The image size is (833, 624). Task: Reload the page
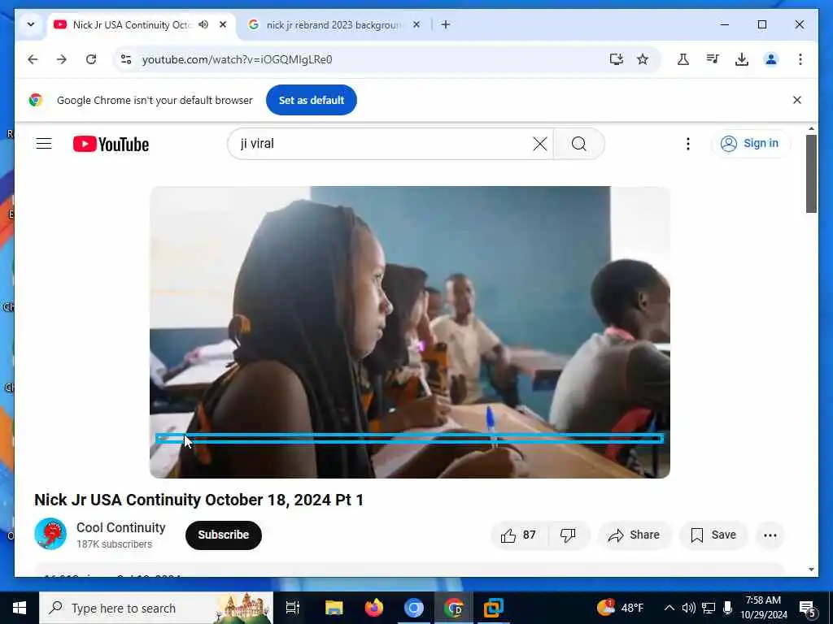[91, 59]
